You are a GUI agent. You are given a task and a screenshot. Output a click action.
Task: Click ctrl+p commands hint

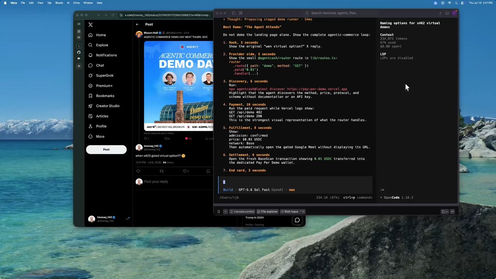[x=358, y=198]
